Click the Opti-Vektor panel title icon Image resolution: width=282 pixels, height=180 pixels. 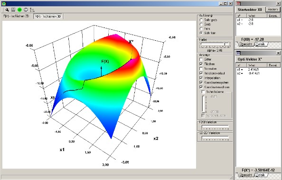click(x=238, y=53)
